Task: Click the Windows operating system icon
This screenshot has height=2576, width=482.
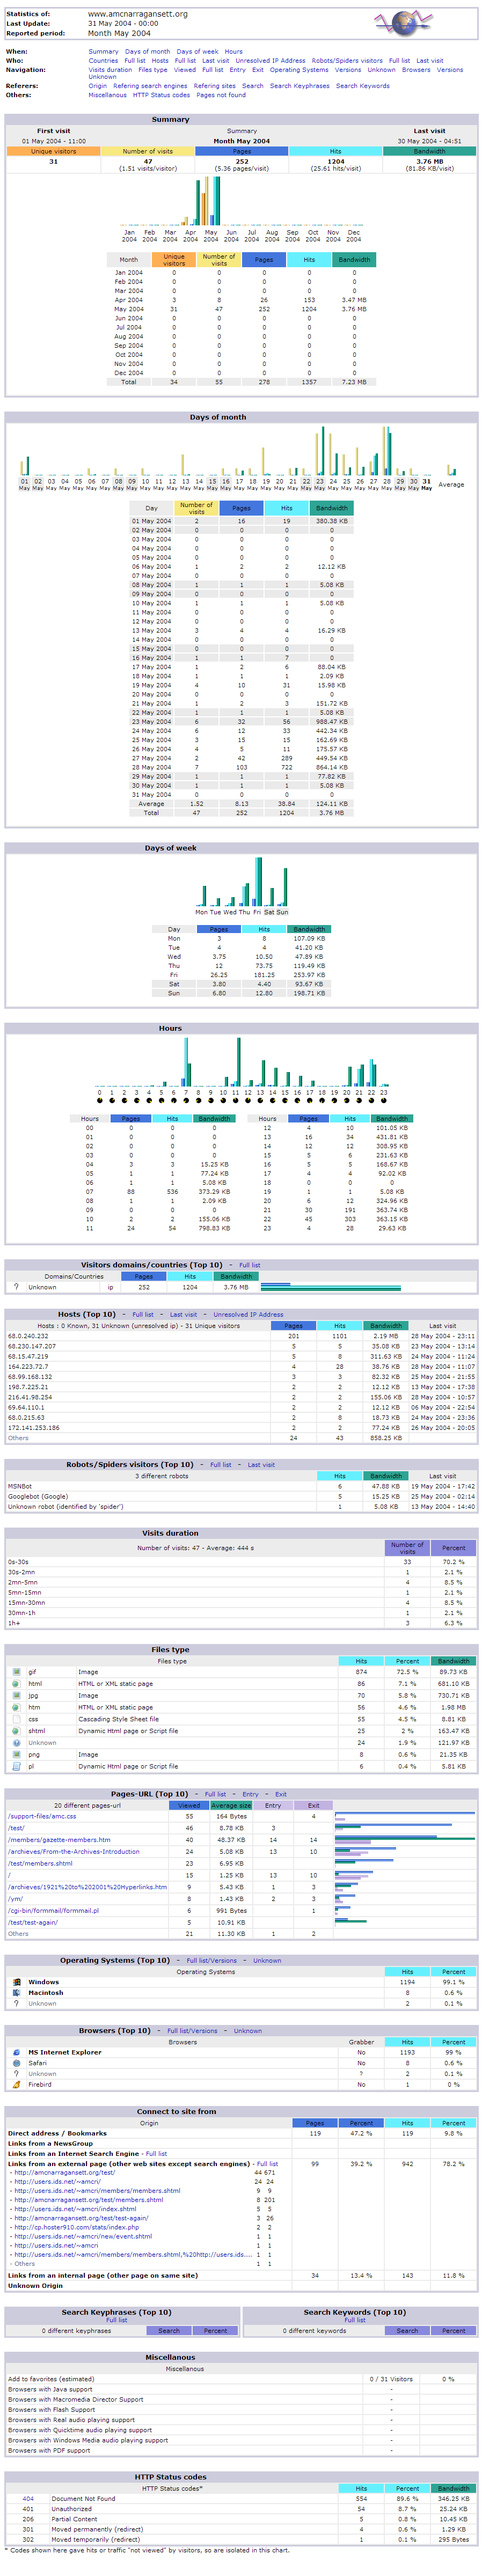Action: coord(16,1981)
